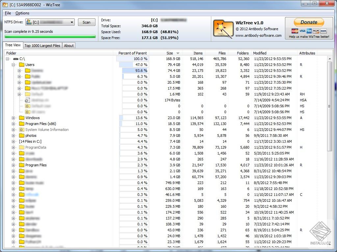Click the folder icon on the 259.0 MB row
Image resolution: width=337 pixels, height=252 pixels.
[x=21, y=200]
